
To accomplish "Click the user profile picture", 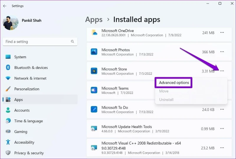I will tap(11, 23).
